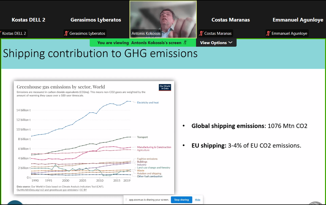Select the Kostas DELL 2 participant tile
Screen dimensions: 326x205
click(x=28, y=20)
